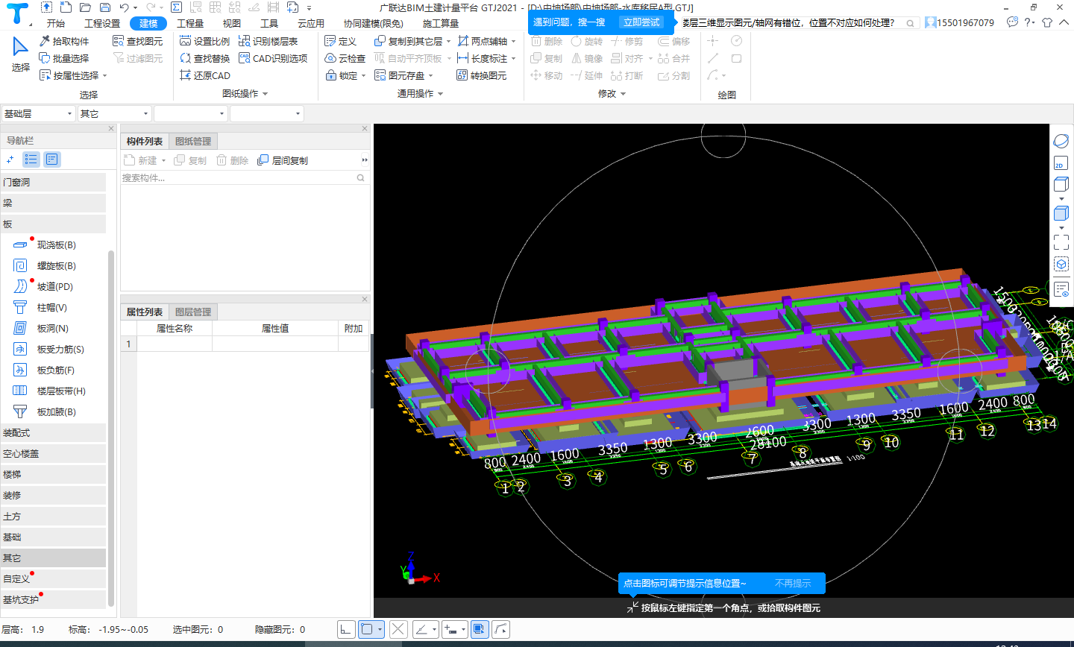Click the skin/theme shirt icon

pyautogui.click(x=1047, y=22)
